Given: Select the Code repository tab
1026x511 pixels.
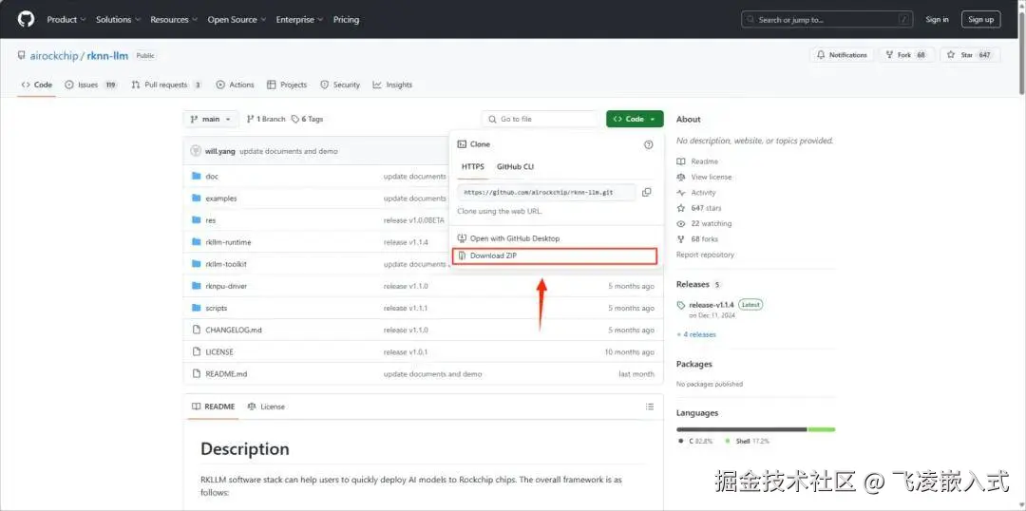Looking at the screenshot, I should point(37,85).
